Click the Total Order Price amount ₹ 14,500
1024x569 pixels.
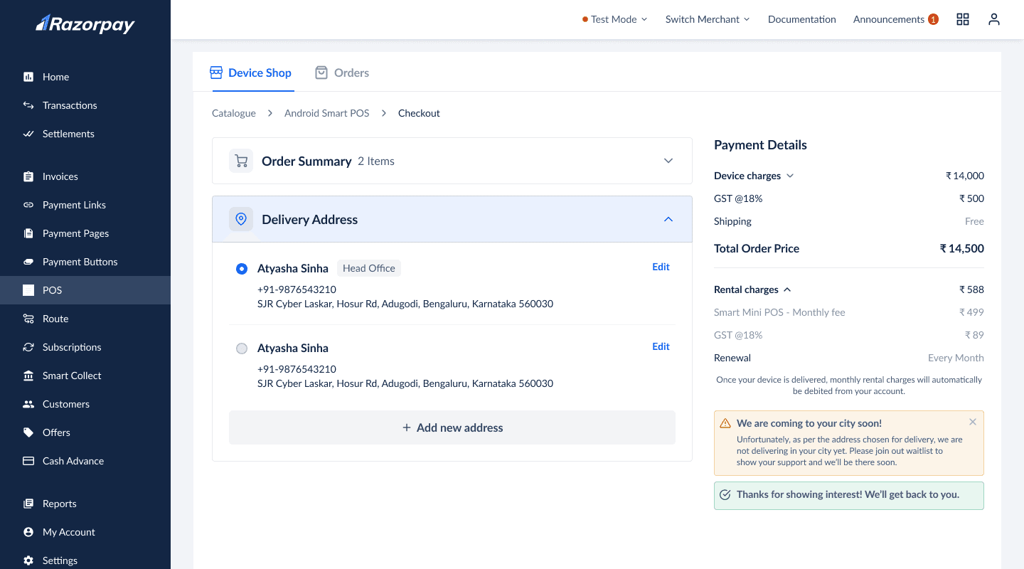(961, 248)
